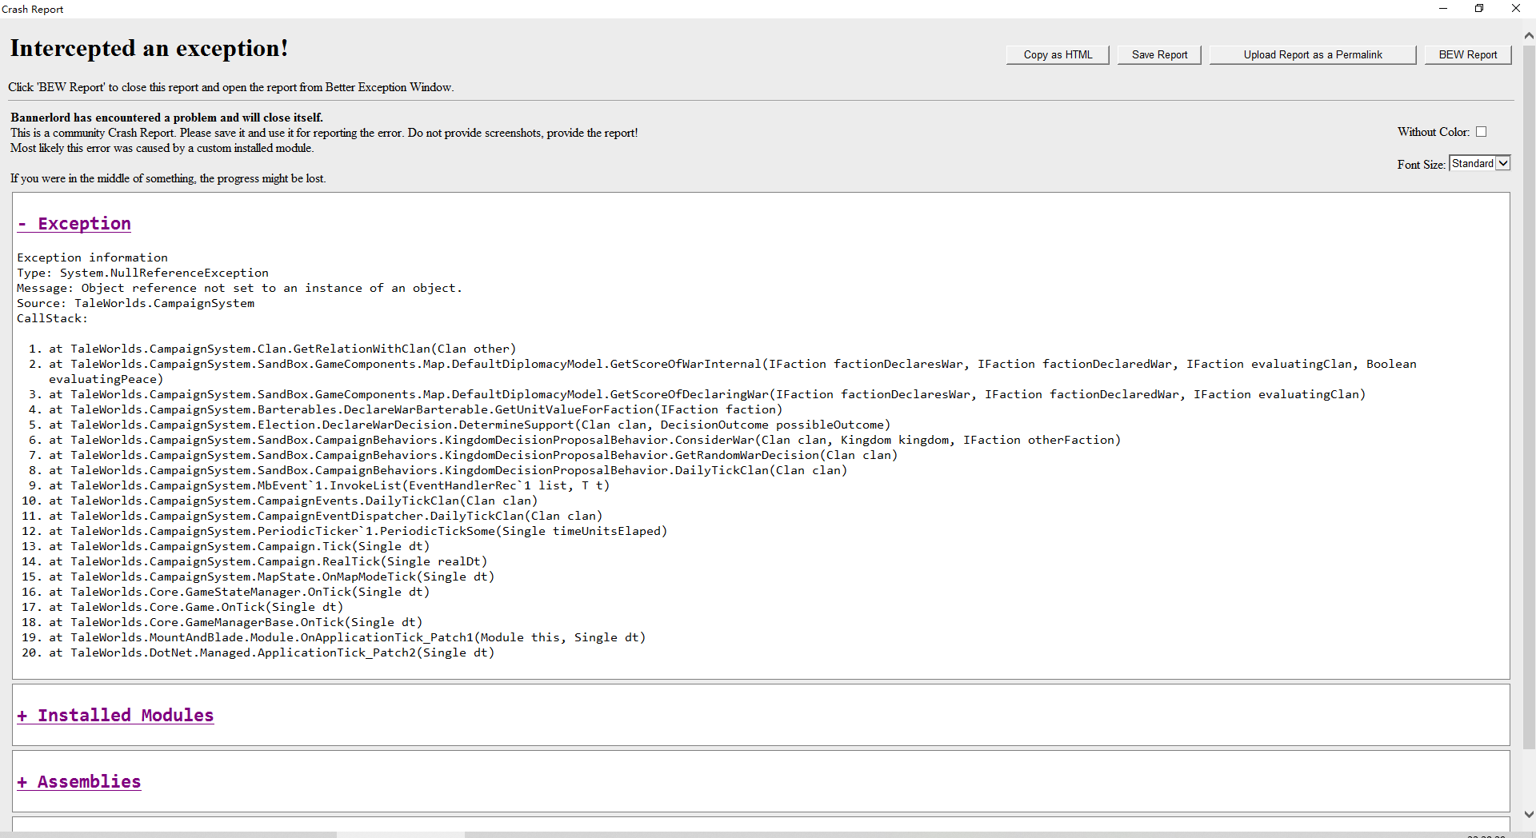The width and height of the screenshot is (1536, 838).
Task: Expand the Installed Modules section
Action: tap(116, 716)
